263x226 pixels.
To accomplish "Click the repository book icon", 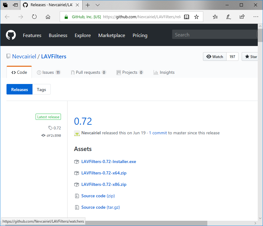I will pyautogui.click(x=8, y=56).
